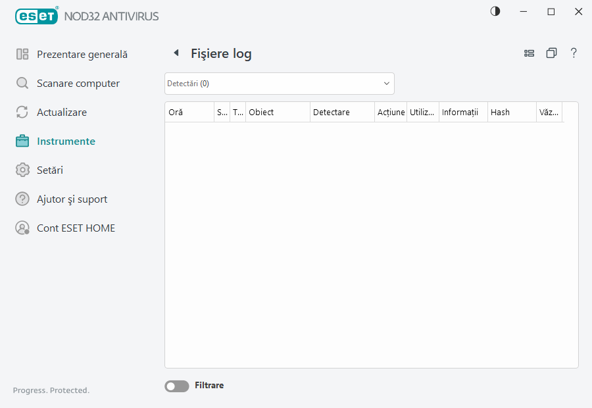Screen dimensions: 592x408
Task: Go back using the arrow beside Fişiere log
Action: (x=176, y=53)
